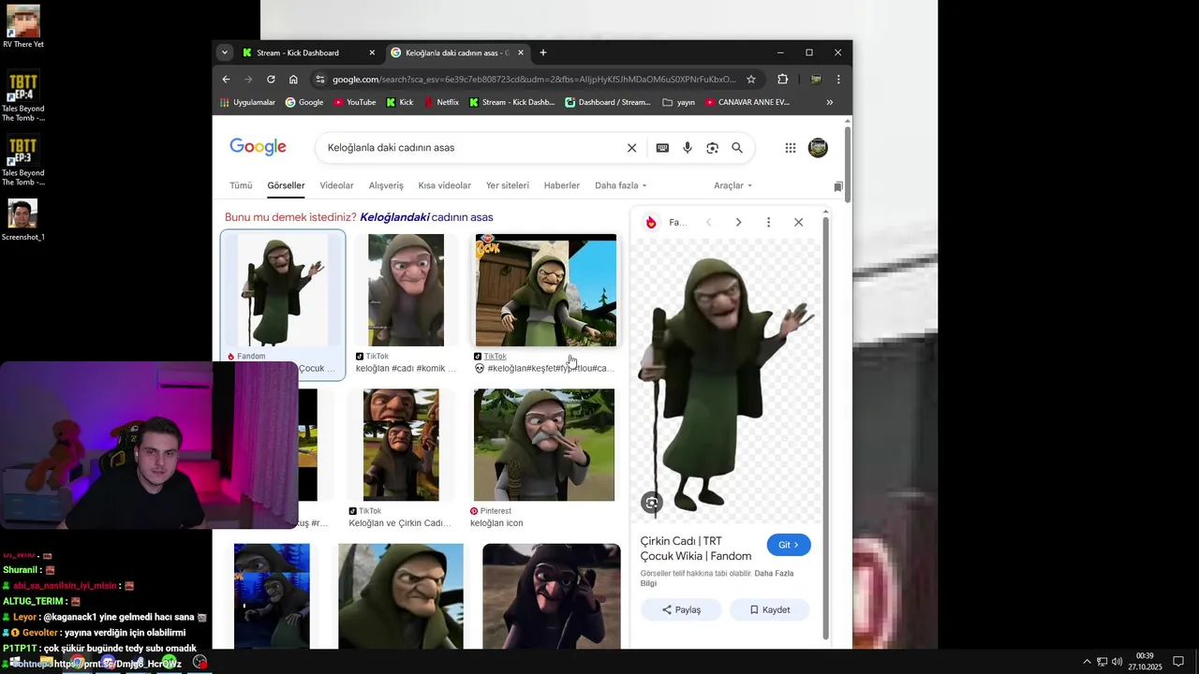The height and width of the screenshot is (674, 1199).
Task: Open the Kick bookmark
Action: pyautogui.click(x=399, y=102)
